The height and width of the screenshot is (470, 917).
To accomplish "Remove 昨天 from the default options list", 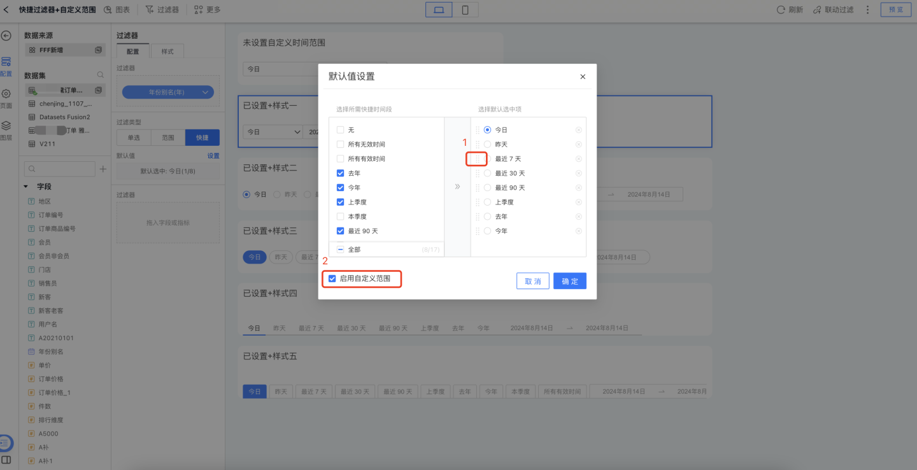I will coord(578,145).
